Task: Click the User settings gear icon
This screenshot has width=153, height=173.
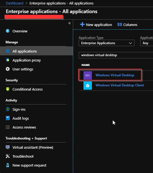Action: point(8,69)
